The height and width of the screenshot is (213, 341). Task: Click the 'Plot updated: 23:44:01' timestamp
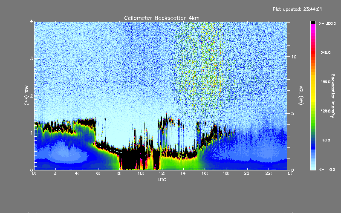(x=297, y=9)
